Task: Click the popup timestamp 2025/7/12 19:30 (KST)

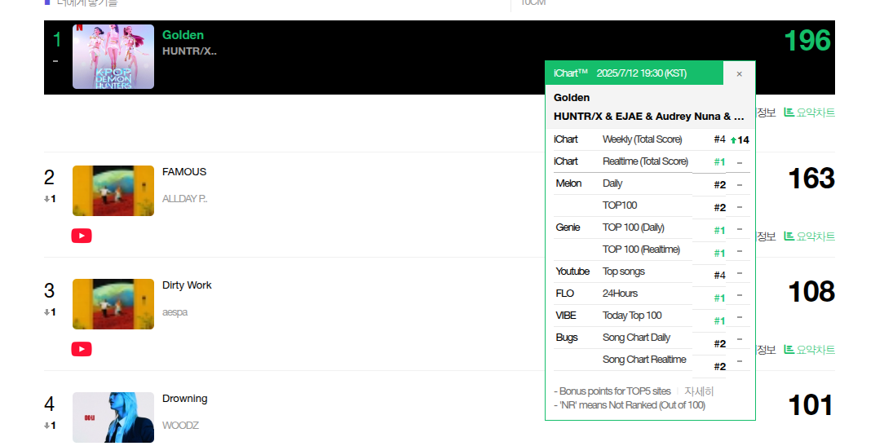Action: click(x=642, y=73)
